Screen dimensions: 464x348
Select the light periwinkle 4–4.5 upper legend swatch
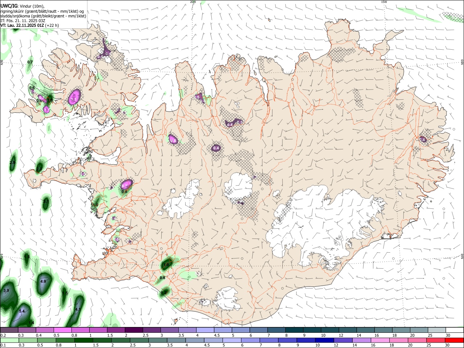pyautogui.click(x=206, y=330)
